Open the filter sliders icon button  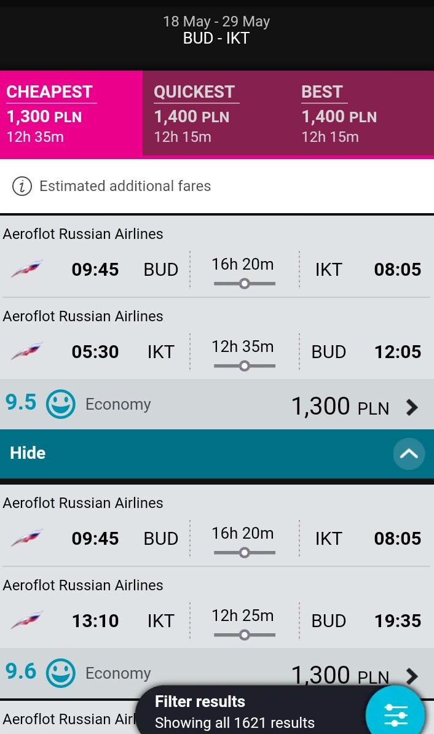(x=395, y=714)
